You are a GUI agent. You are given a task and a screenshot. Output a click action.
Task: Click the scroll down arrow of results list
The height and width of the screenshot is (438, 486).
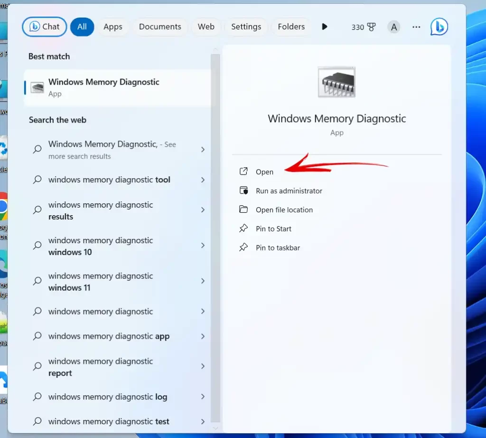pos(215,428)
